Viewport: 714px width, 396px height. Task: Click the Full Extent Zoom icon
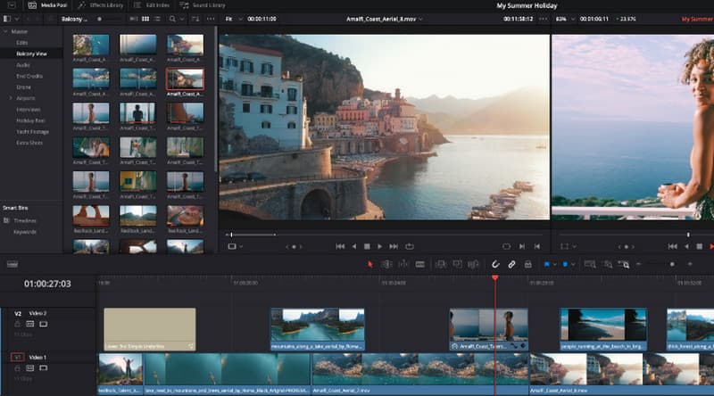(x=590, y=265)
